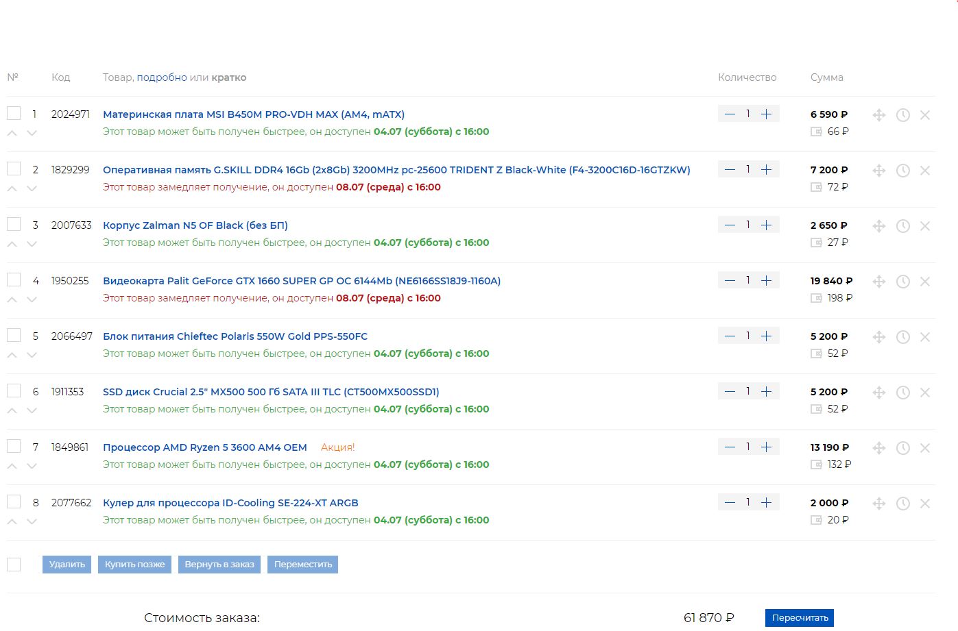Viewport: 958px width, 631px height.
Task: Check the box for item 2 G.SKILL memory
Action: tap(14, 169)
